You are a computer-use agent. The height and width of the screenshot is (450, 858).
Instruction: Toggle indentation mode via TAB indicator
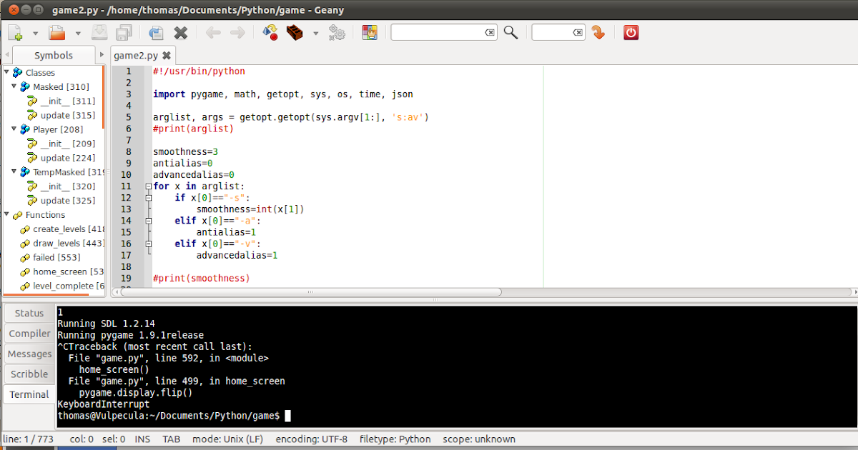(x=171, y=439)
